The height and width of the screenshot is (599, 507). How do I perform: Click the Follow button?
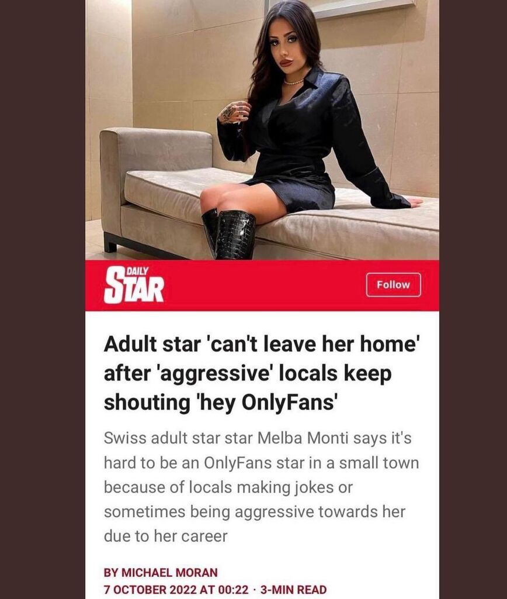point(393,285)
